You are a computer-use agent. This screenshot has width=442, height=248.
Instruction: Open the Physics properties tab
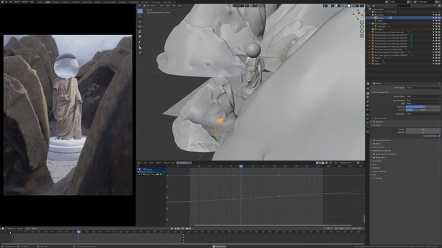(x=368, y=123)
